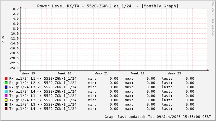
Task: Click the cyan Rx L4 legend swatch
Action: coord(6,91)
